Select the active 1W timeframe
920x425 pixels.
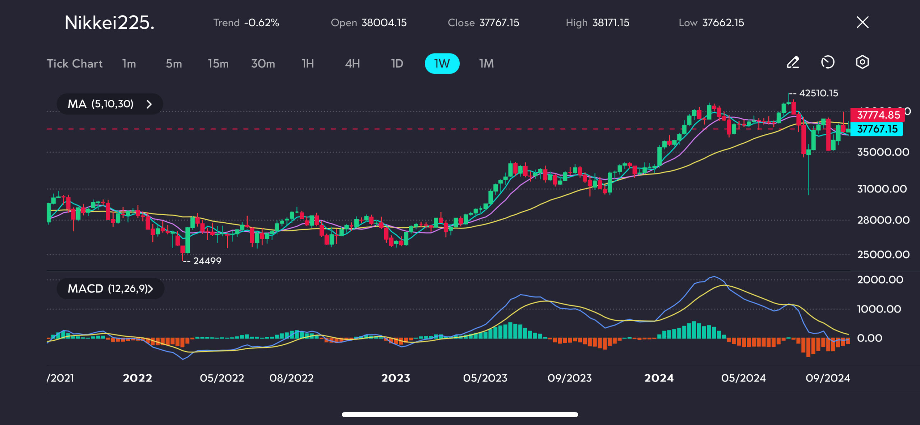pos(442,64)
